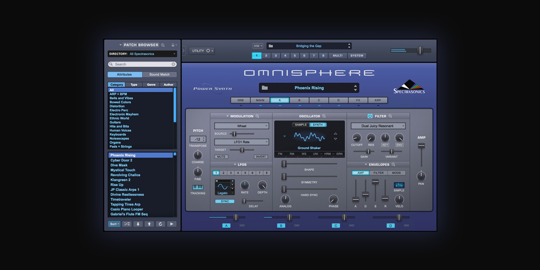Click the link icon next to layer C
540x270 pixels.
pos(352,225)
